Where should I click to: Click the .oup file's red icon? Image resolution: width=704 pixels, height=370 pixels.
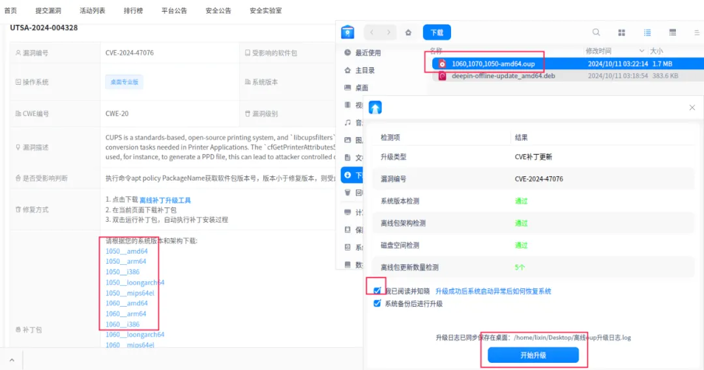click(442, 64)
